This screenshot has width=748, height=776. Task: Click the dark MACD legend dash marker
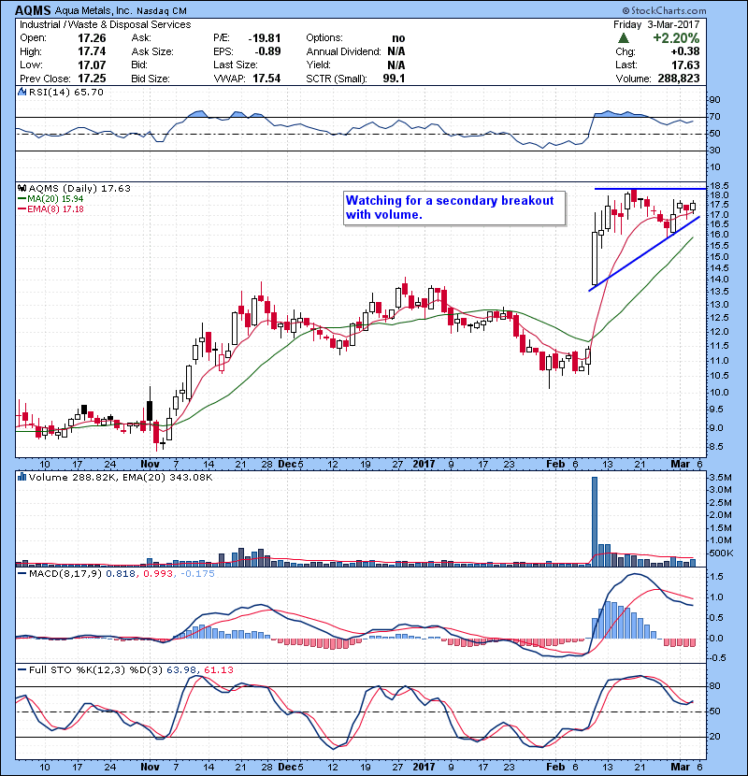[x=22, y=574]
